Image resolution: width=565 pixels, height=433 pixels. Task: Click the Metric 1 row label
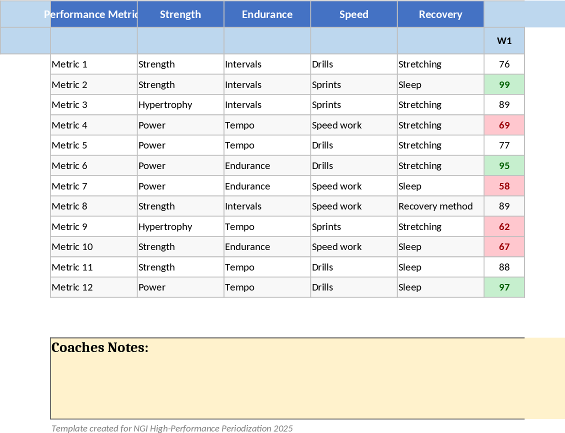(x=70, y=64)
